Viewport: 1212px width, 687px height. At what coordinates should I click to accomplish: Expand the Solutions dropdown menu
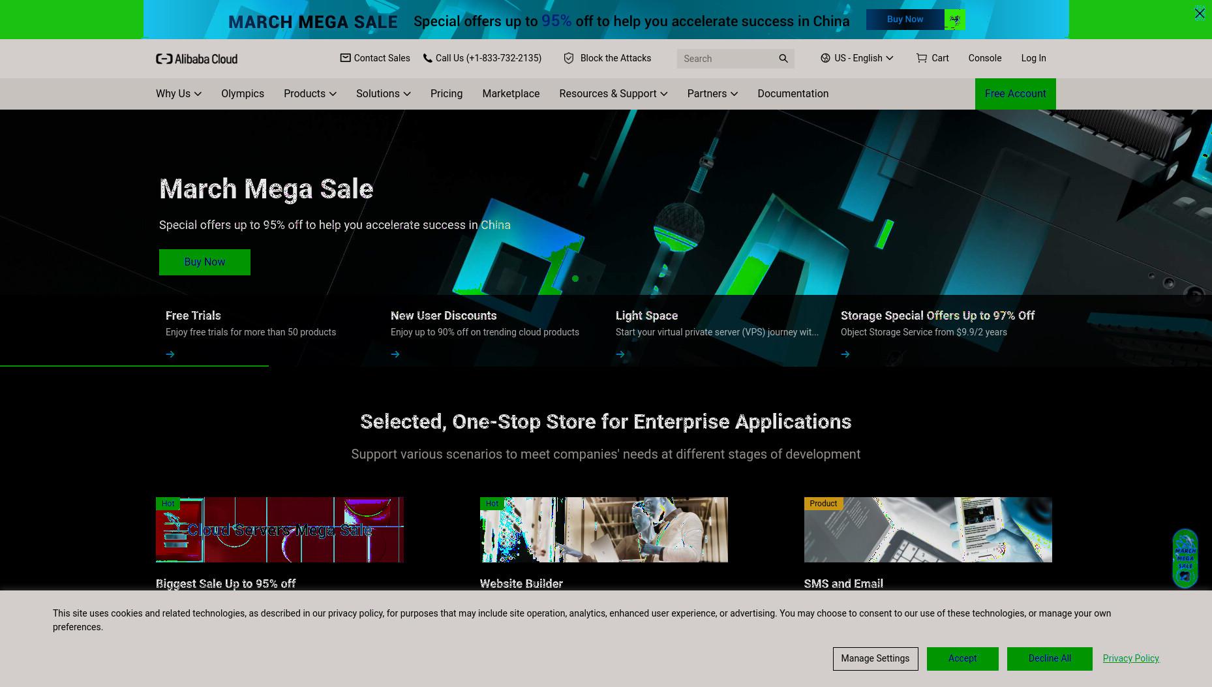[384, 94]
